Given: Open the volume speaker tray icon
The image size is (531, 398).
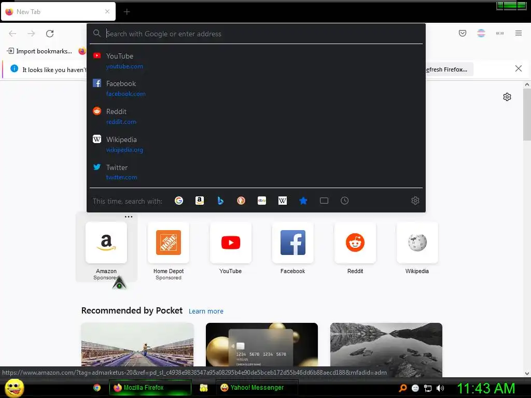Looking at the screenshot, I should (x=440, y=388).
